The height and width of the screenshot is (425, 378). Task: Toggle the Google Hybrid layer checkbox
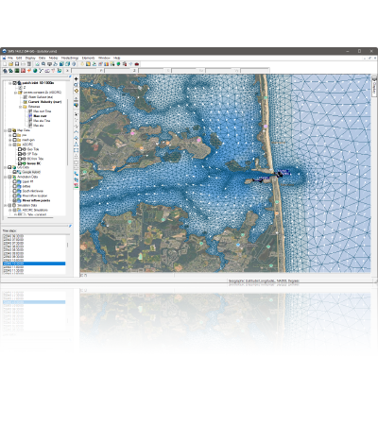click(x=14, y=172)
